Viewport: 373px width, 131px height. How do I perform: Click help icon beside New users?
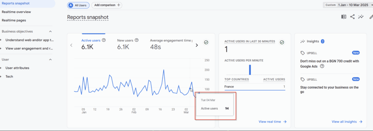click(137, 40)
